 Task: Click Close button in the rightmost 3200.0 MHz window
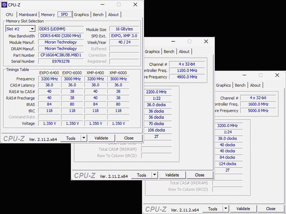271,209
